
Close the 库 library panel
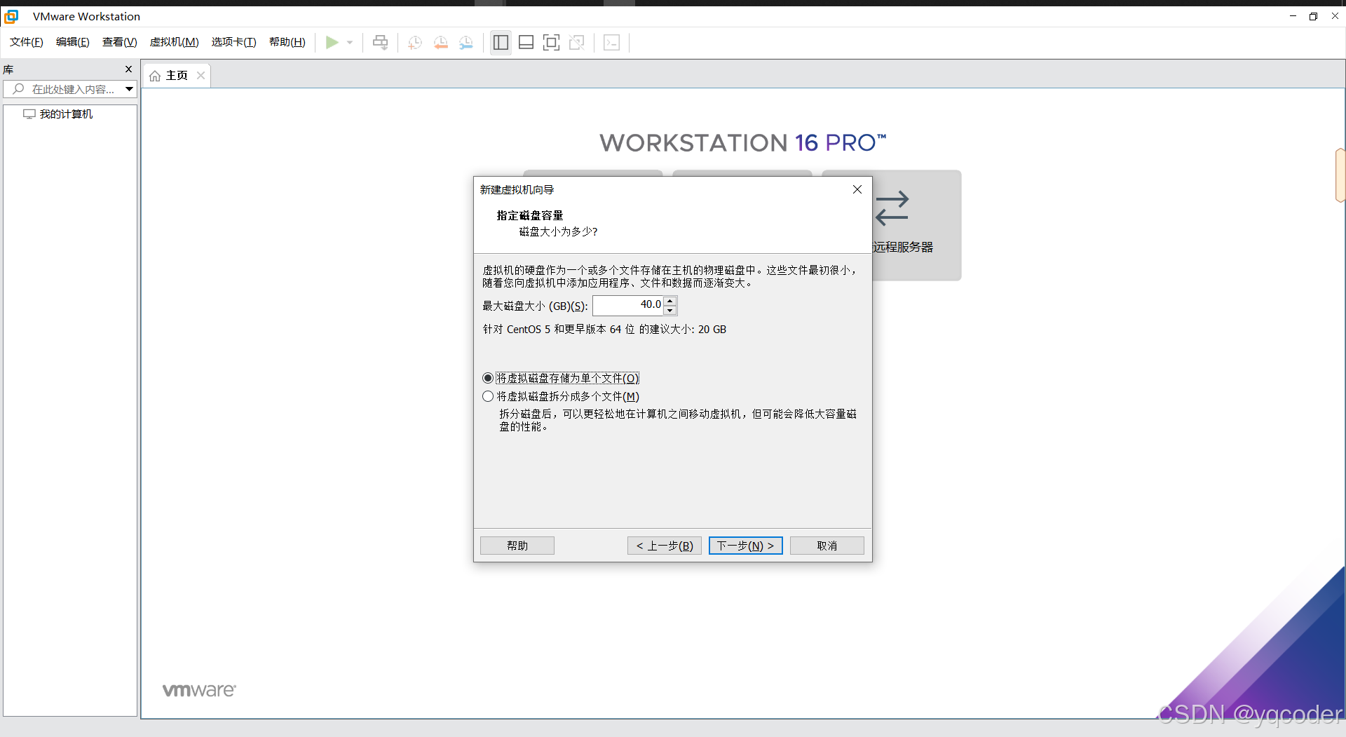pyautogui.click(x=128, y=69)
